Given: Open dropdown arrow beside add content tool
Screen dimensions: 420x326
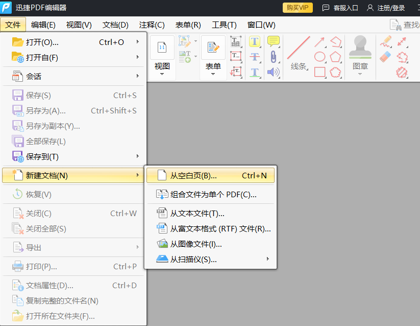Looking at the screenshot, I should pyautogui.click(x=195, y=57).
